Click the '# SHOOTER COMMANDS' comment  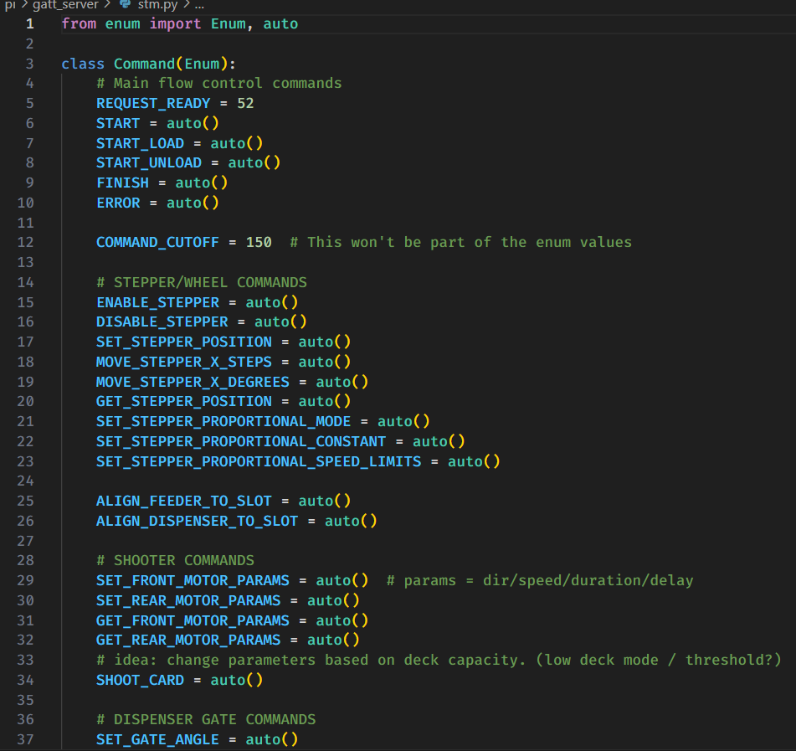(175, 560)
